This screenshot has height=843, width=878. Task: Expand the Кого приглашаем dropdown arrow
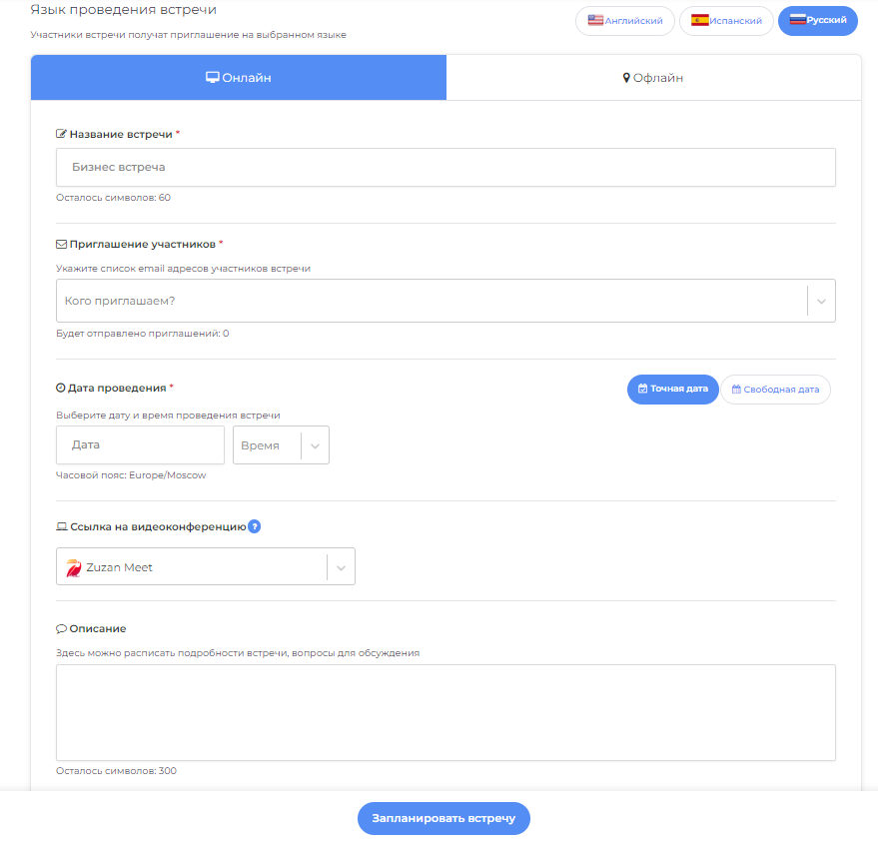pos(821,301)
